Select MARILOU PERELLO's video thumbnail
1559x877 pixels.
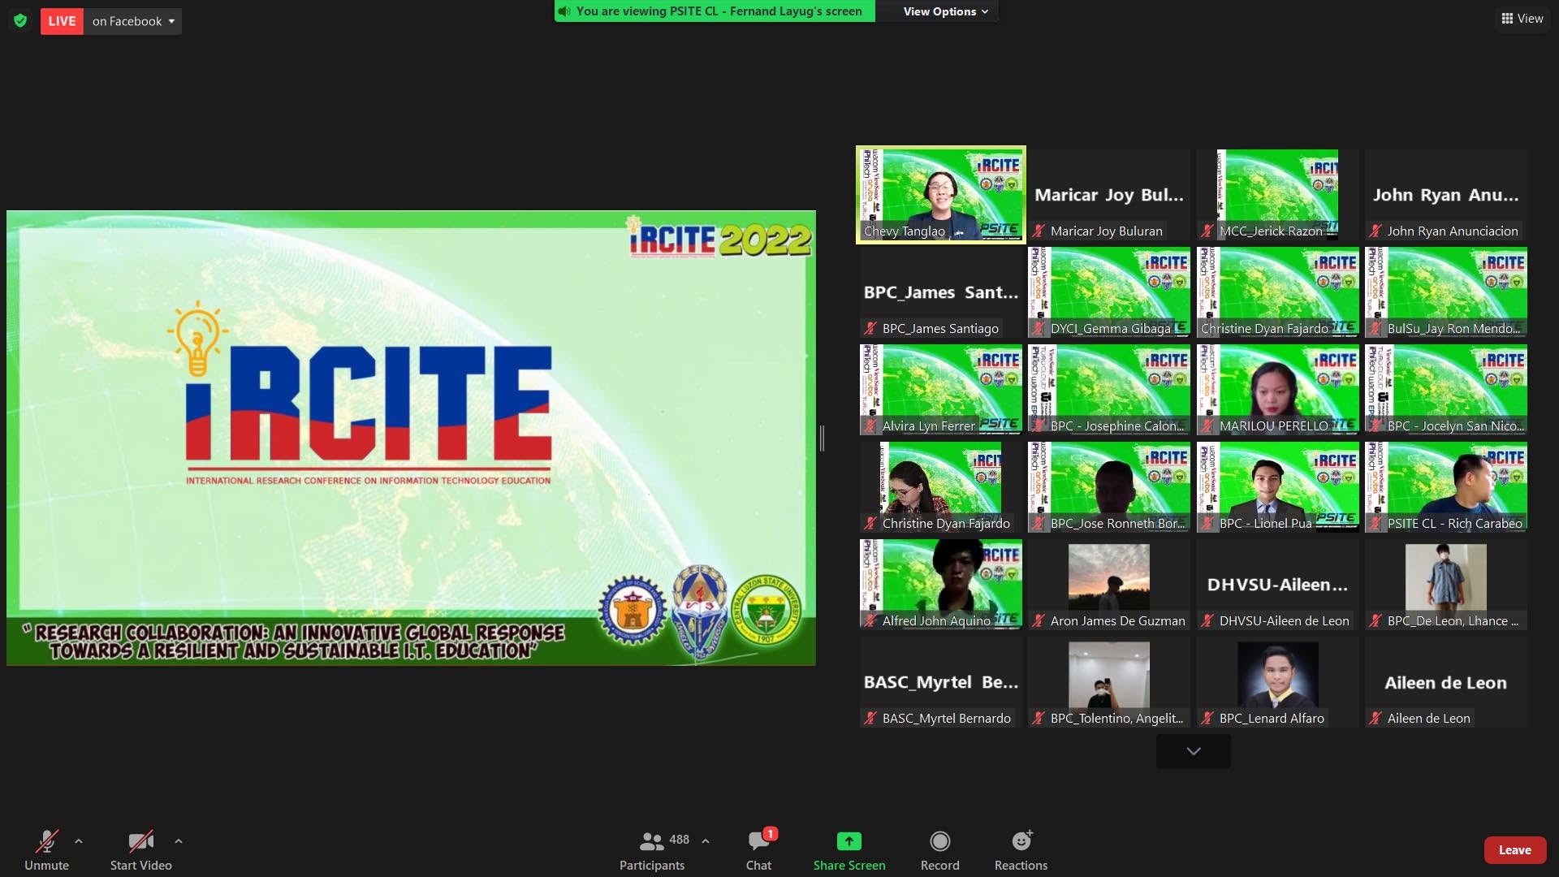1278,390
